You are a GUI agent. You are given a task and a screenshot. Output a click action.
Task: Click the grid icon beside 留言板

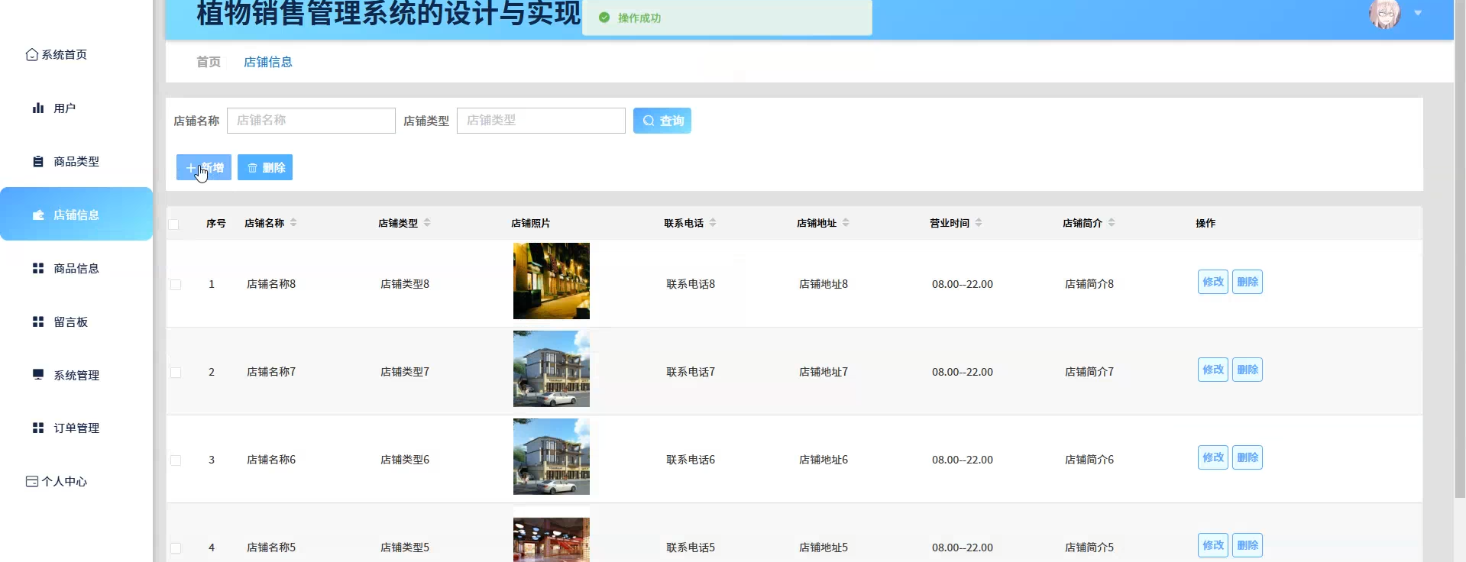click(x=38, y=321)
